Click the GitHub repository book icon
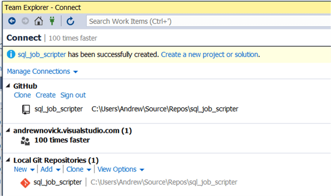 (x=26, y=109)
